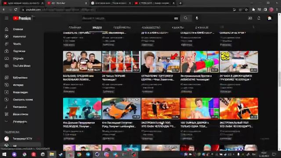Screen dimensions: 281x158
Task: Click the title ОГРАБЛЕНИЕ ТОРГОВОГО ЦЕНТРА
Action: [x=158, y=78]
